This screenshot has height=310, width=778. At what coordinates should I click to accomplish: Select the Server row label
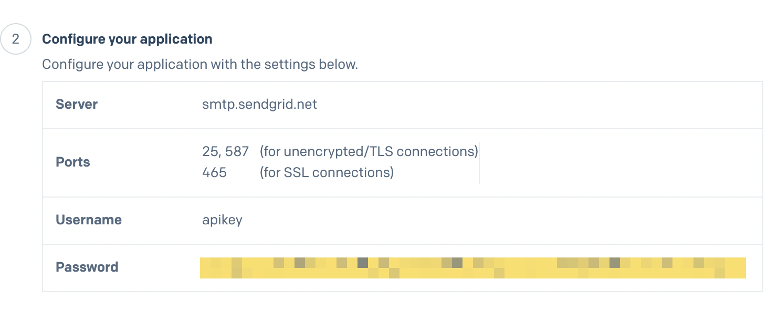(77, 104)
